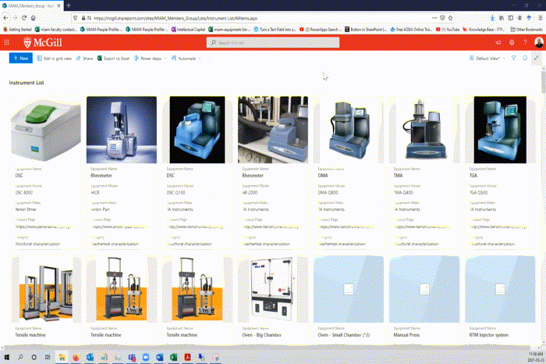Follow the Anton Paar product page link
This screenshot has height=364, width=546.
(119, 227)
